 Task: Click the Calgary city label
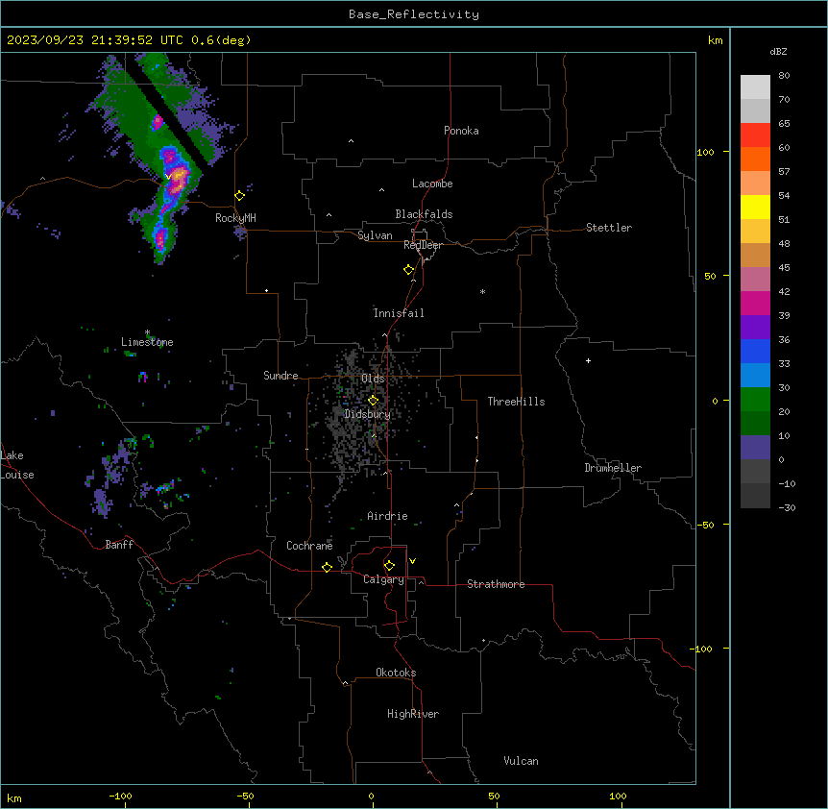383,579
